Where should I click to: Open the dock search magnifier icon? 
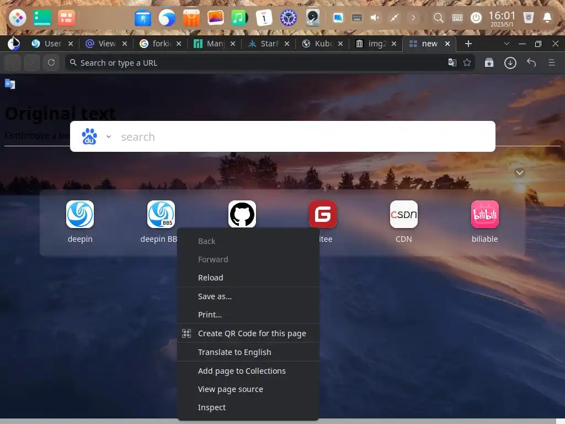click(438, 17)
